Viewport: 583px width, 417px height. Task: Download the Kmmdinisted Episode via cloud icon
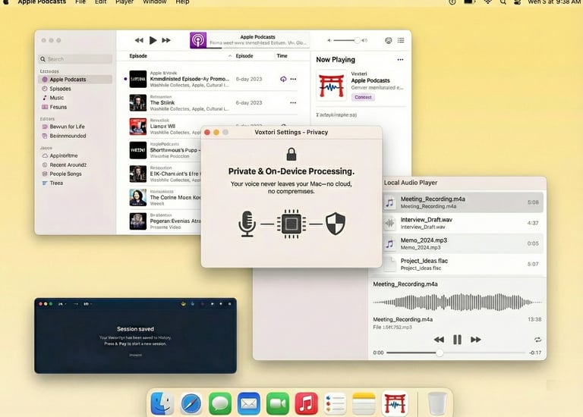pyautogui.click(x=283, y=79)
